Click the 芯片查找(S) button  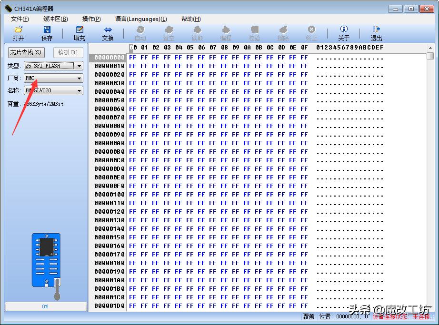tap(26, 53)
